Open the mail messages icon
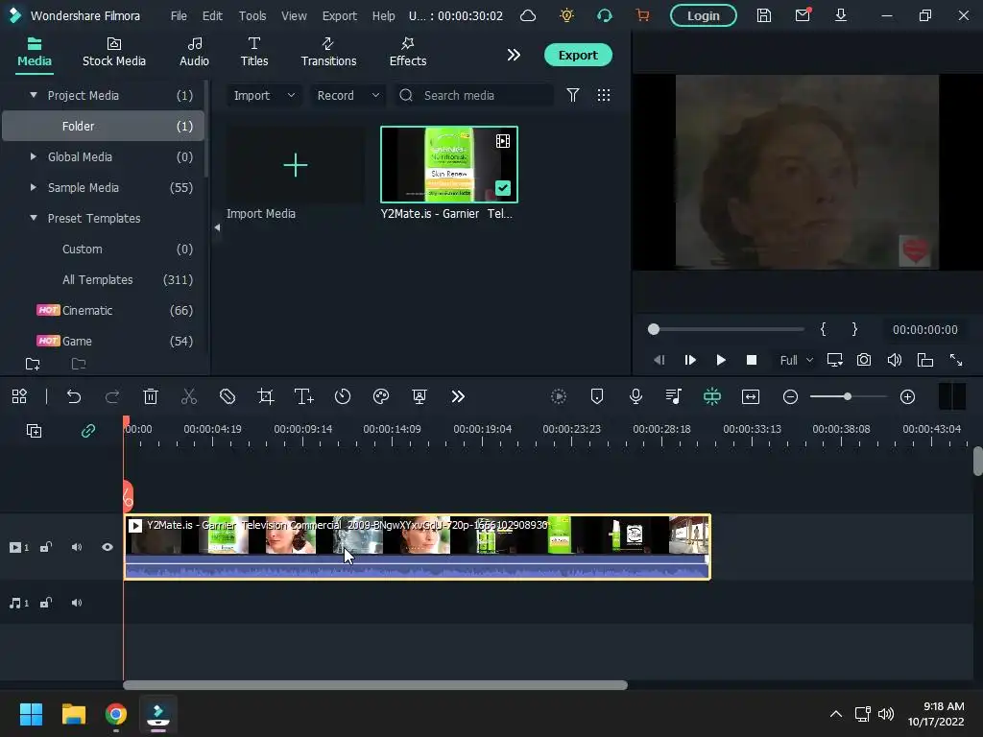This screenshot has height=737, width=983. [803, 15]
